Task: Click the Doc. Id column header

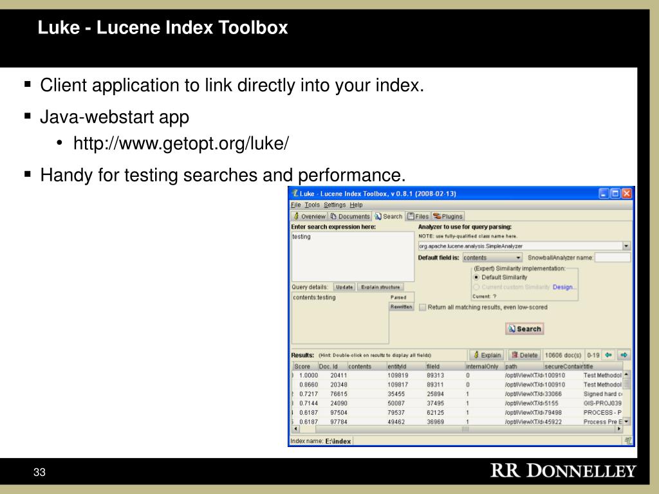Action: (x=333, y=366)
